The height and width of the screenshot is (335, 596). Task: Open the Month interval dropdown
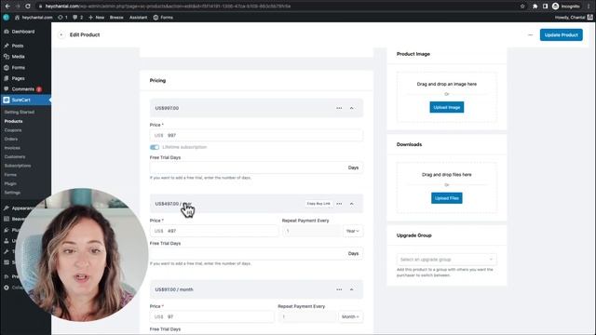[x=350, y=316]
